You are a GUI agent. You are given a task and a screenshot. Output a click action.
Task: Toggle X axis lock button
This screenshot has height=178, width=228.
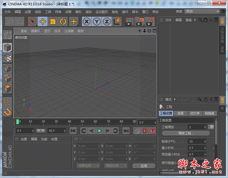pyautogui.click(x=87, y=22)
